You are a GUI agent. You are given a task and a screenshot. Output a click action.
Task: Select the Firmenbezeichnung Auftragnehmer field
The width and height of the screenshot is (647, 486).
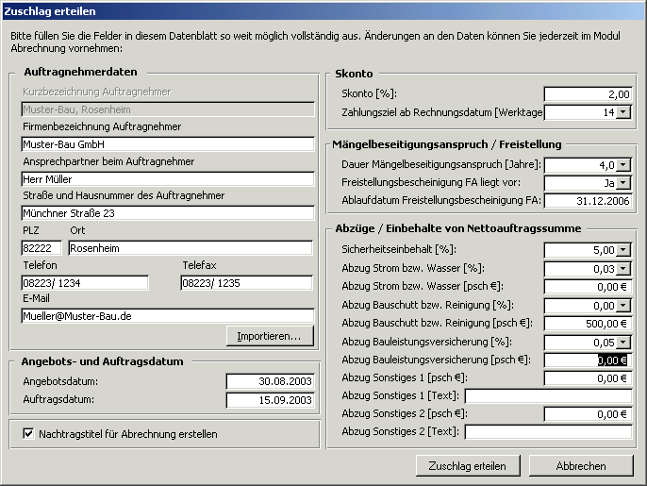[x=167, y=144]
